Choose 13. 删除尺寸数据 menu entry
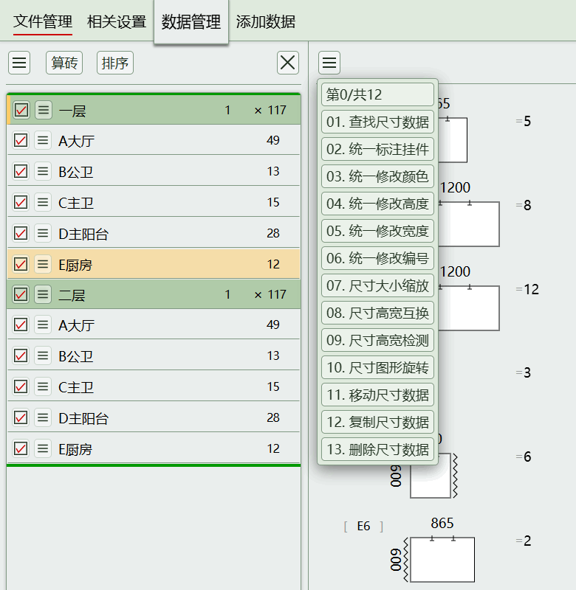576x590 pixels. click(x=377, y=449)
